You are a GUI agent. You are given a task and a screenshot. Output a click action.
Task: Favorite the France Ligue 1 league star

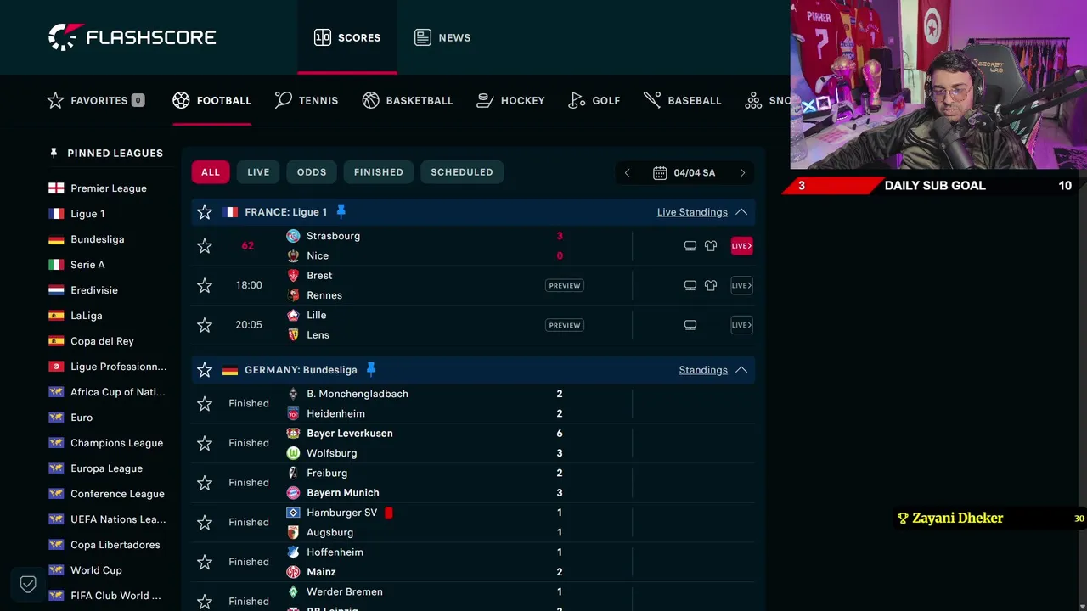tap(205, 212)
